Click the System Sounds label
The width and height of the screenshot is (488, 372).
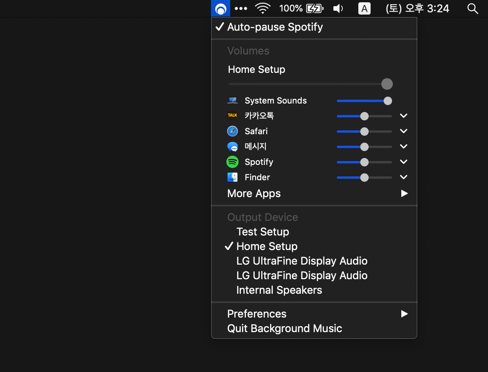coord(276,100)
